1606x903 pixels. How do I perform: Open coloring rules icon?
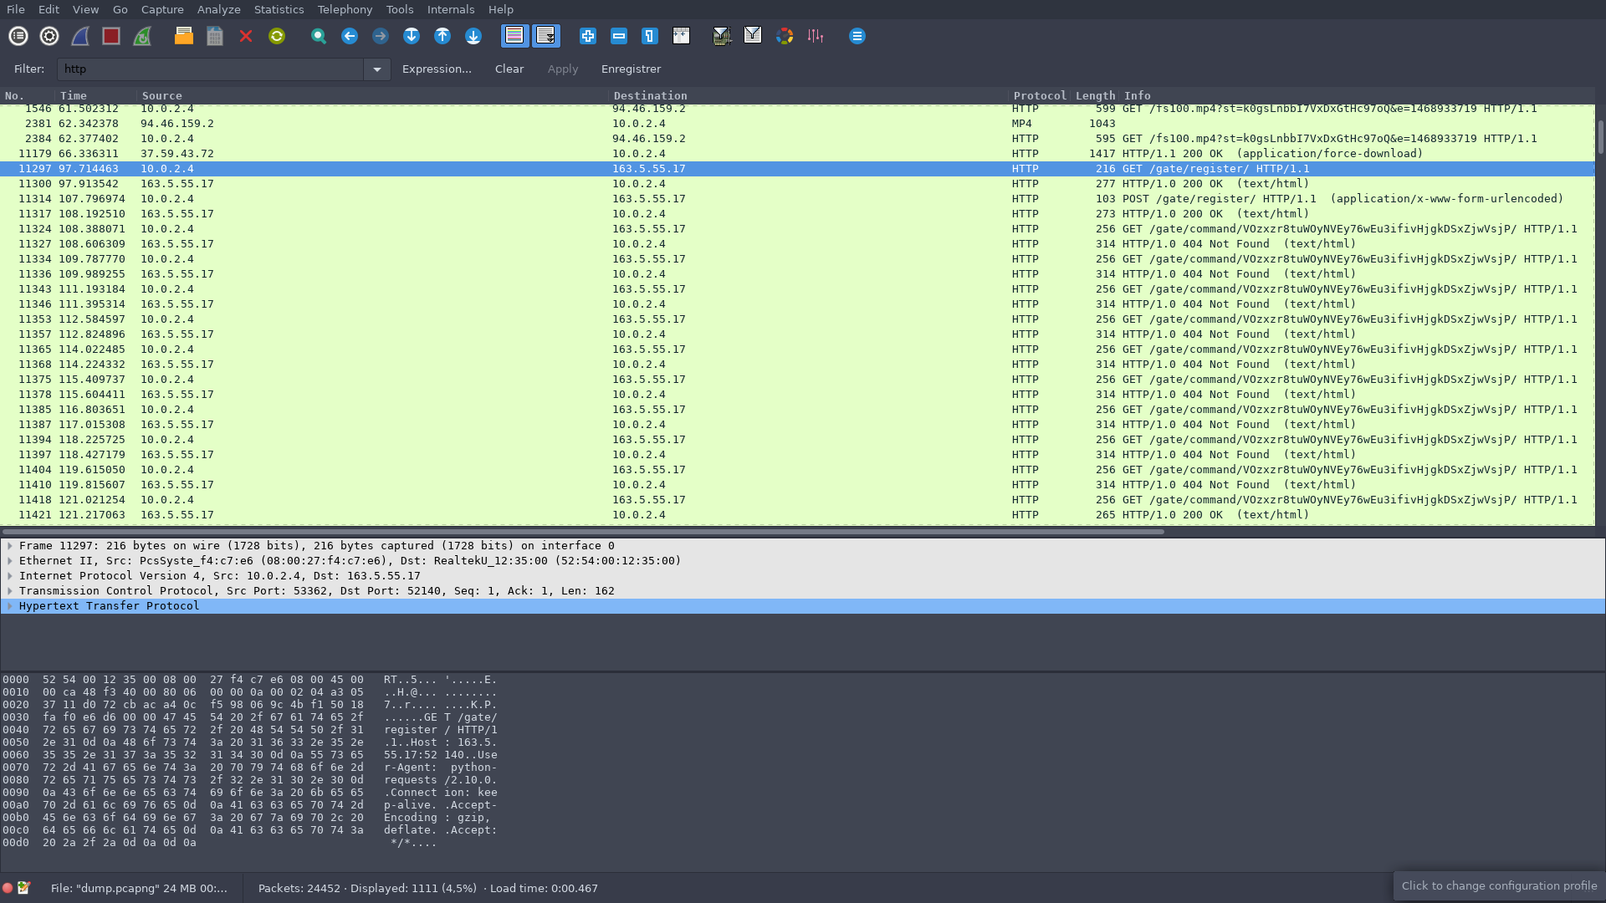[785, 36]
